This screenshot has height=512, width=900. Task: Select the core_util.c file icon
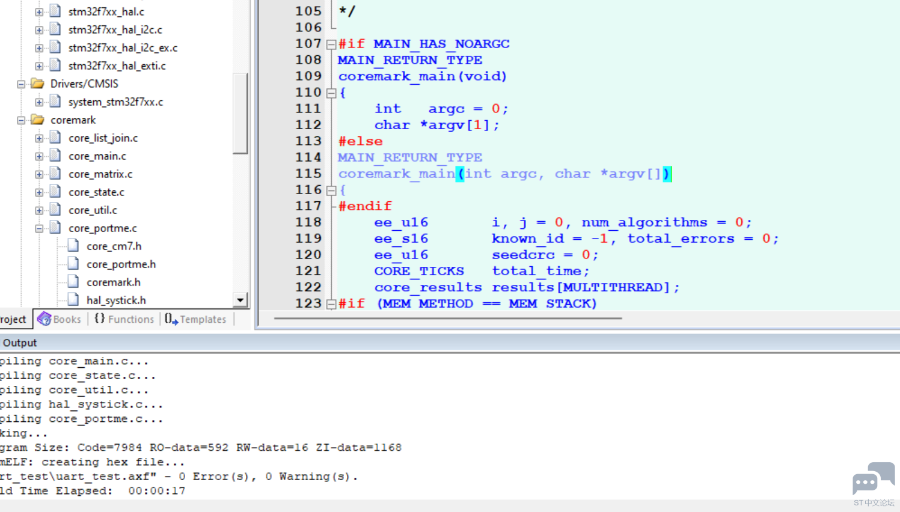click(x=55, y=209)
